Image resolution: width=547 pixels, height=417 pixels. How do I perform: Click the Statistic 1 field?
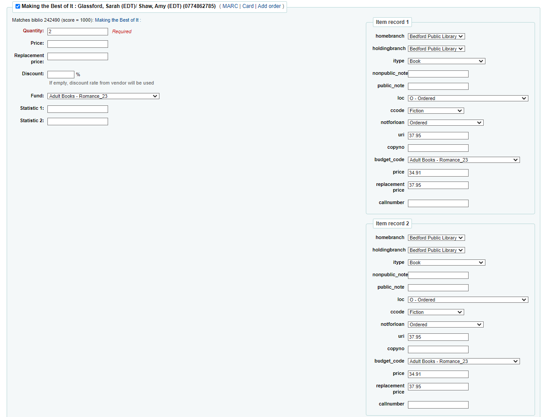tap(78, 109)
